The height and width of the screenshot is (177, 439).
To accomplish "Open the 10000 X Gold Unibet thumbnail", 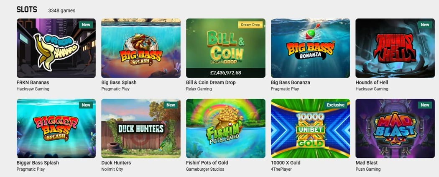I will pyautogui.click(x=310, y=128).
